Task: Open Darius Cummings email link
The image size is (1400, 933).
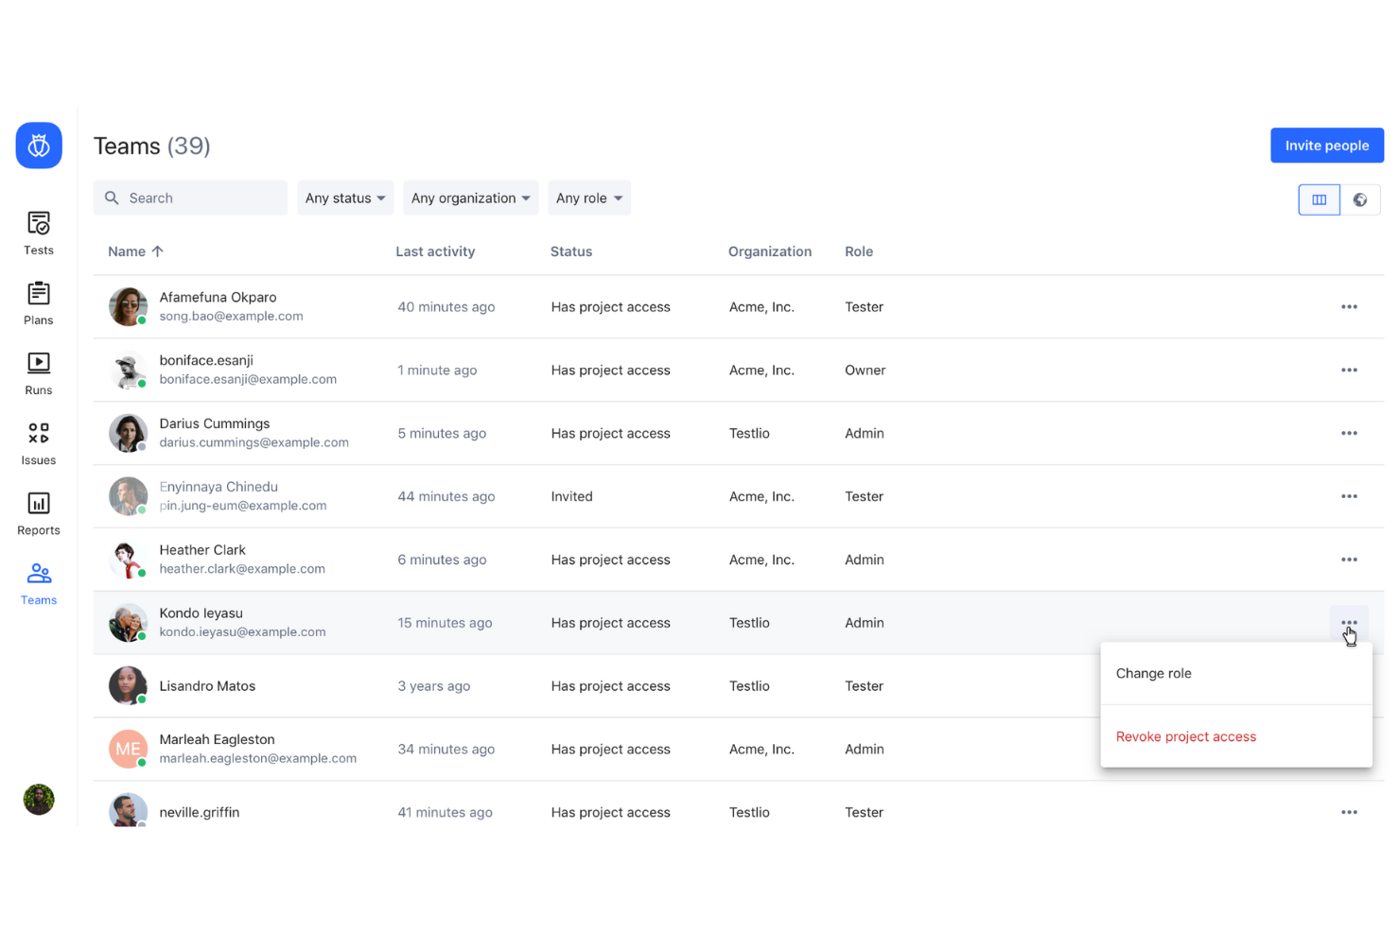Action: pyautogui.click(x=254, y=441)
